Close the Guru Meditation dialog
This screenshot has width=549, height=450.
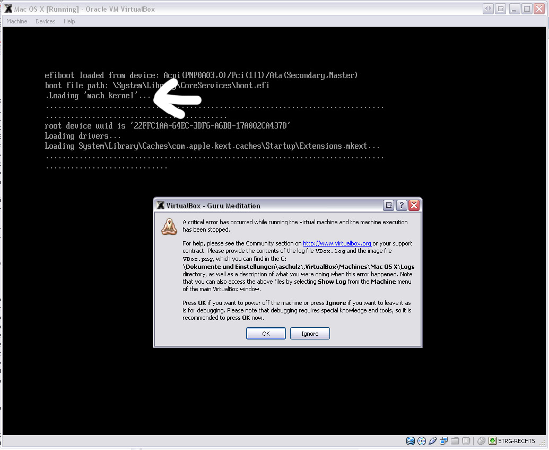(x=414, y=206)
